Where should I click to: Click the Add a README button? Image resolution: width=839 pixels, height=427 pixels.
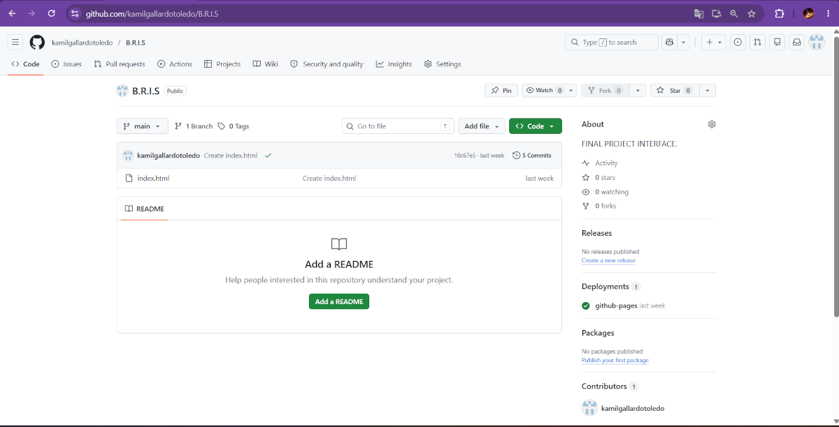point(339,301)
